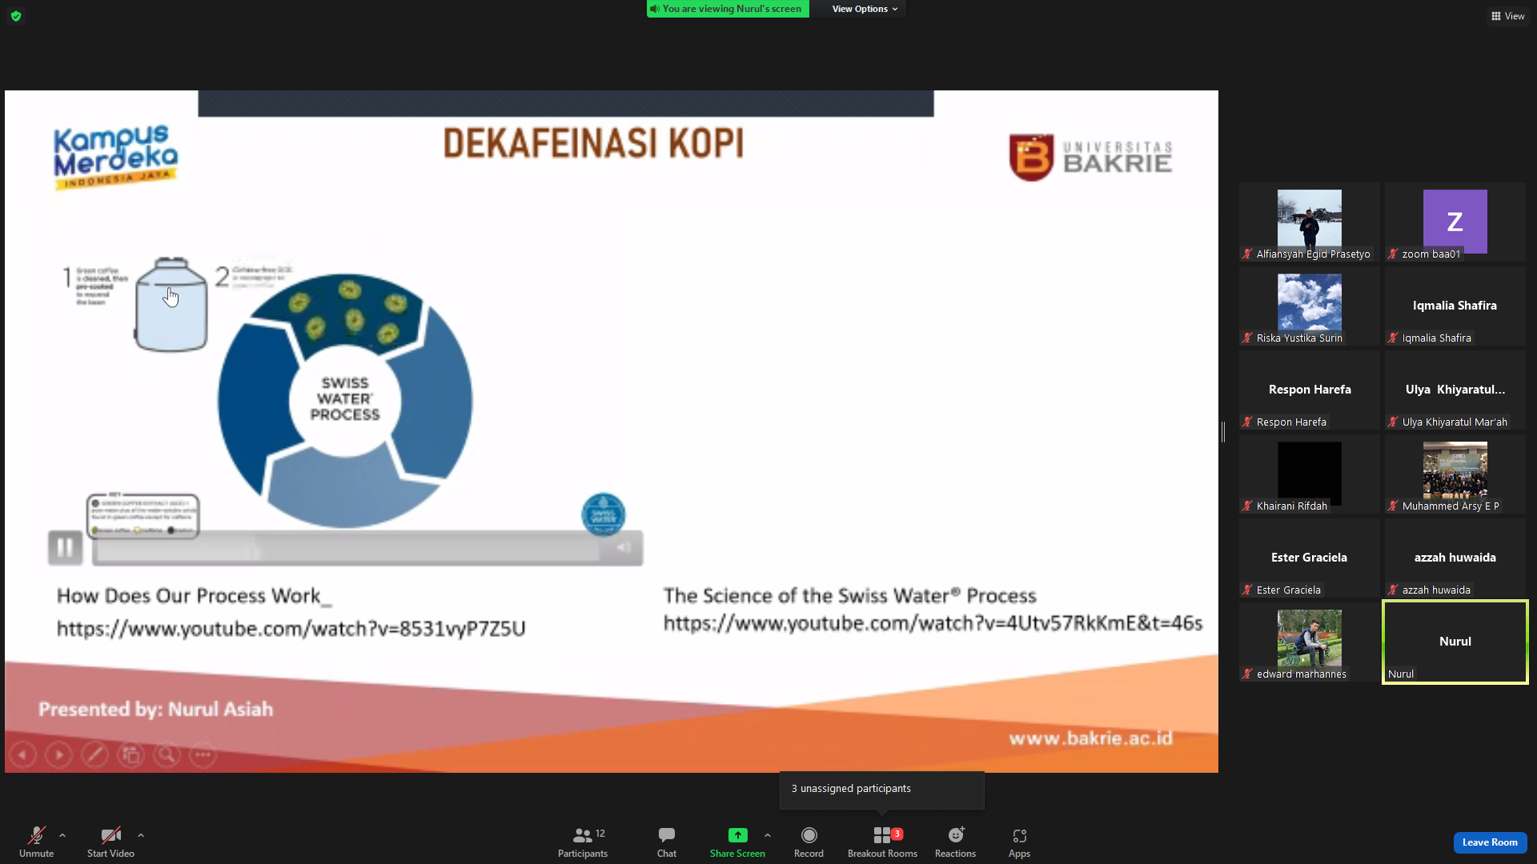Click muted mic icon beside Riska Yustika Surin
This screenshot has height=864, width=1537.
pos(1247,338)
